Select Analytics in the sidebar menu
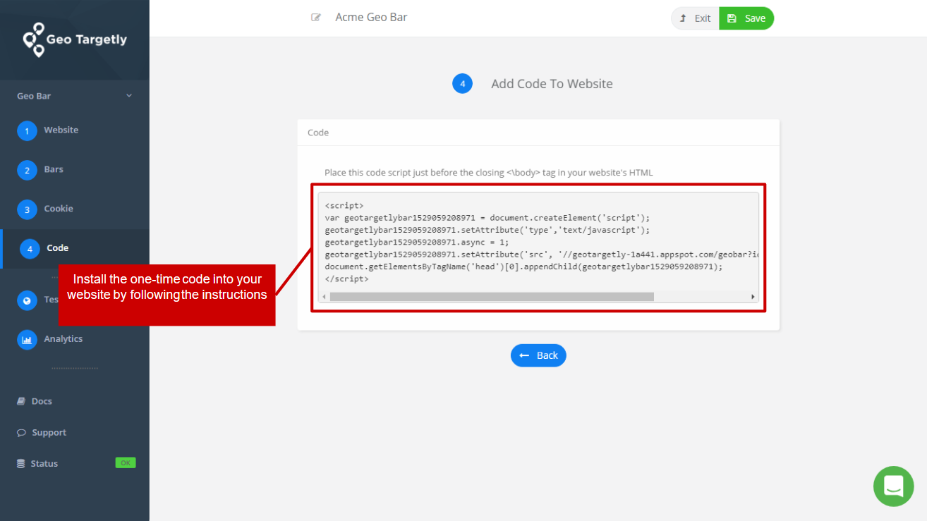The width and height of the screenshot is (927, 521). click(x=63, y=338)
